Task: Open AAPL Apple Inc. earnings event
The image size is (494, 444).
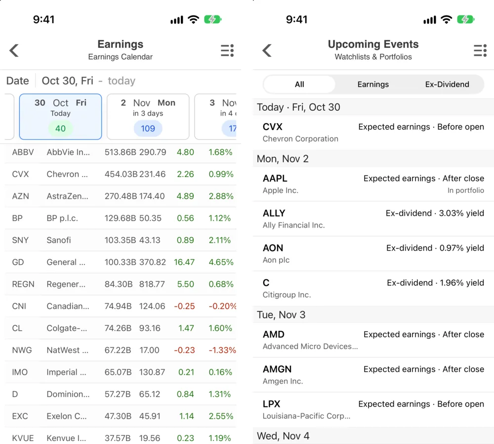Action: click(373, 184)
